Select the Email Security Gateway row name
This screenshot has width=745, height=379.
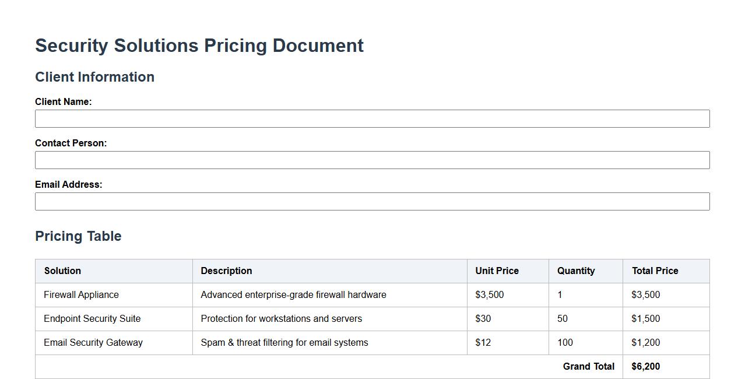coord(93,342)
